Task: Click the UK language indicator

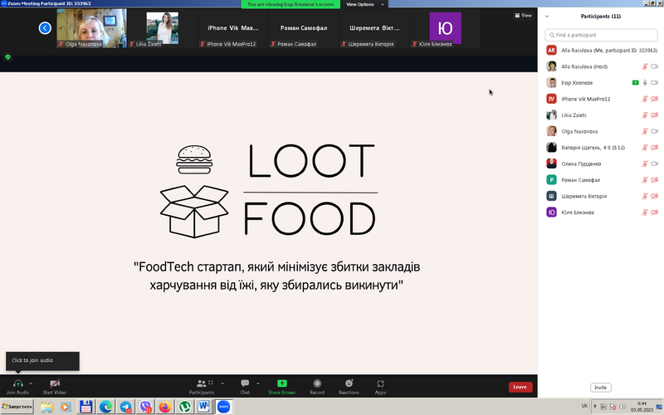Action: click(x=584, y=406)
